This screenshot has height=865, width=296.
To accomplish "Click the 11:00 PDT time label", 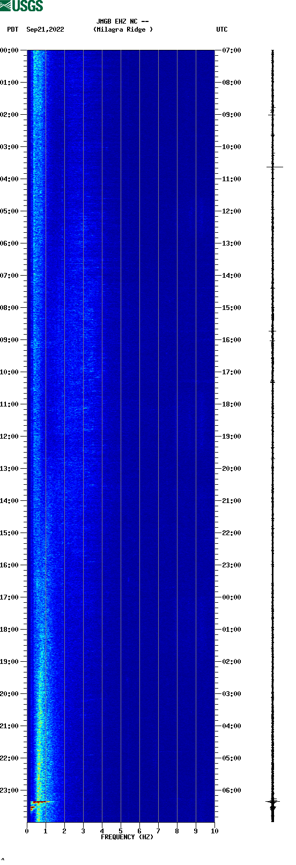I will click(9, 404).
